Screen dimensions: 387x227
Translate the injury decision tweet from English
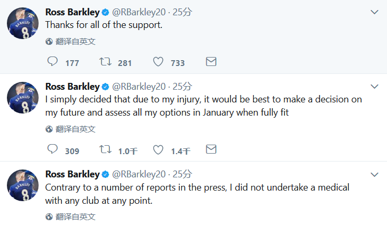[x=75, y=129]
